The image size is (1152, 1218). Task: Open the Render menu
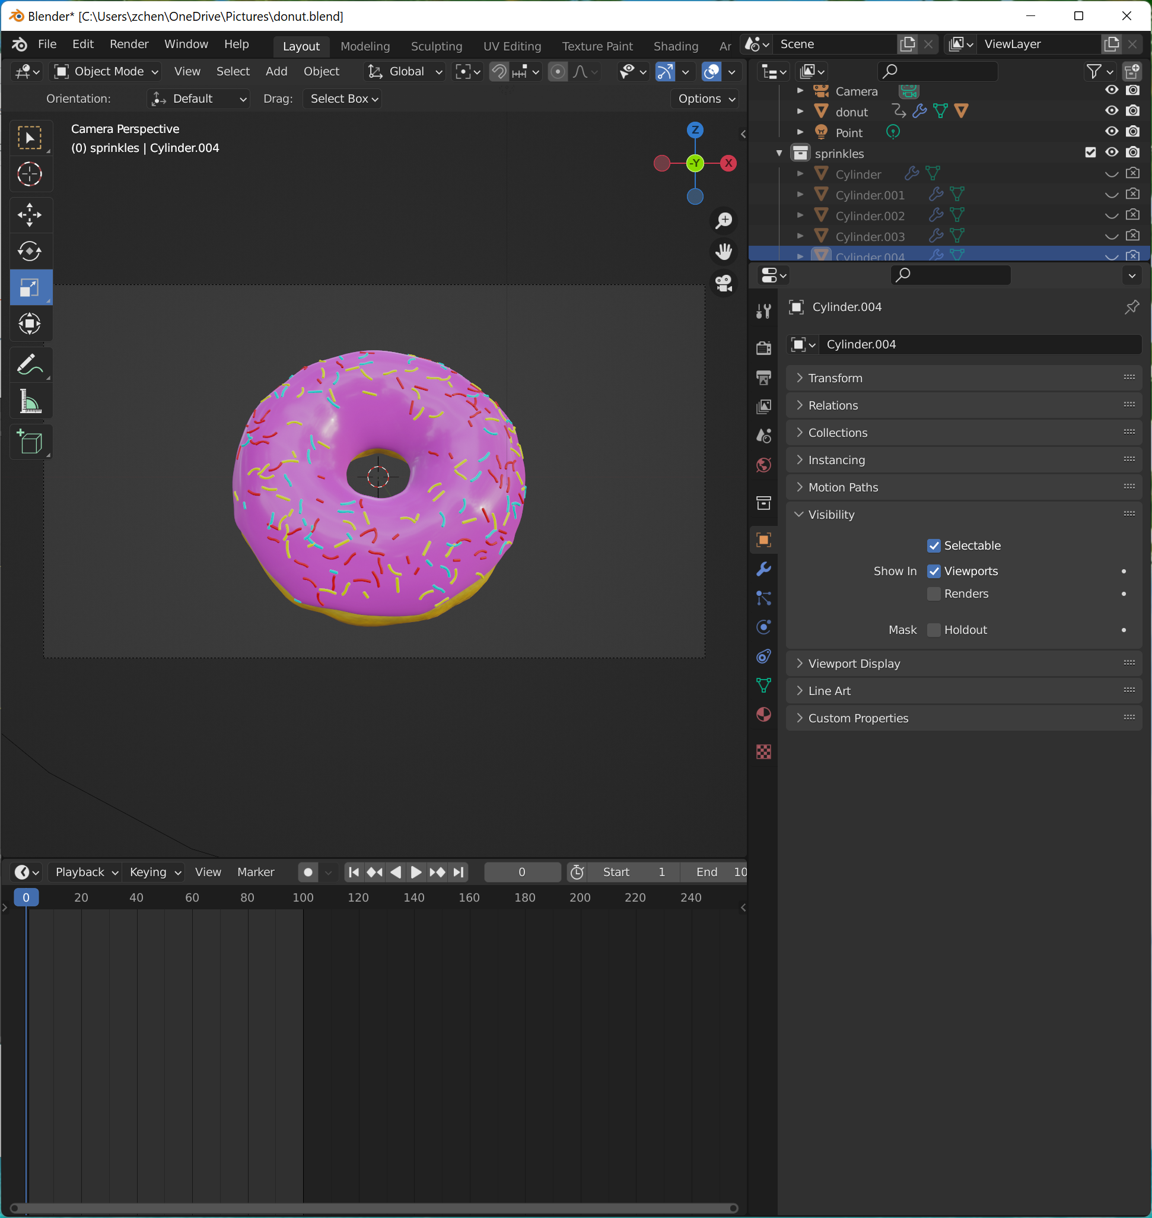coord(129,45)
